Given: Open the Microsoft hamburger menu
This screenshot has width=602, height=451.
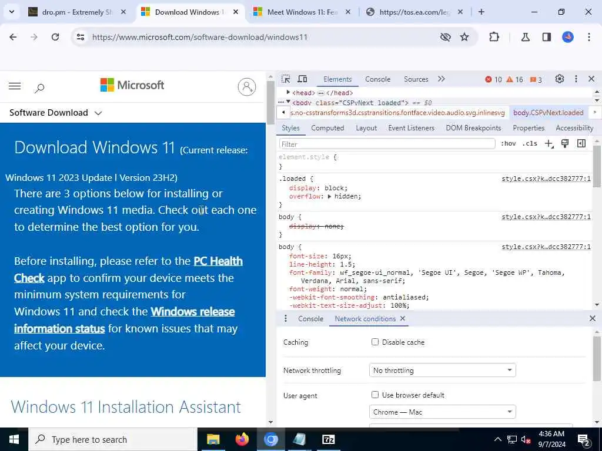Looking at the screenshot, I should coord(15,86).
